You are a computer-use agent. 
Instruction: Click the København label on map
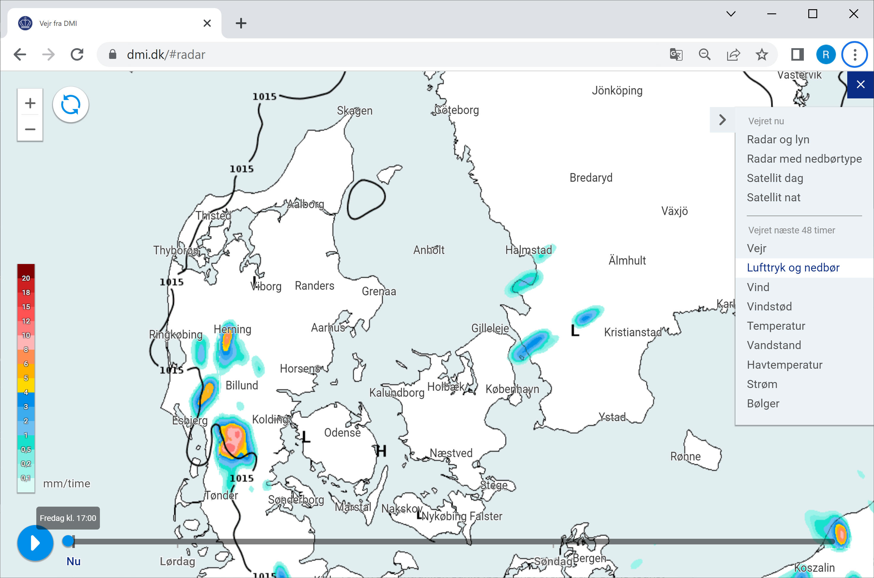point(512,389)
